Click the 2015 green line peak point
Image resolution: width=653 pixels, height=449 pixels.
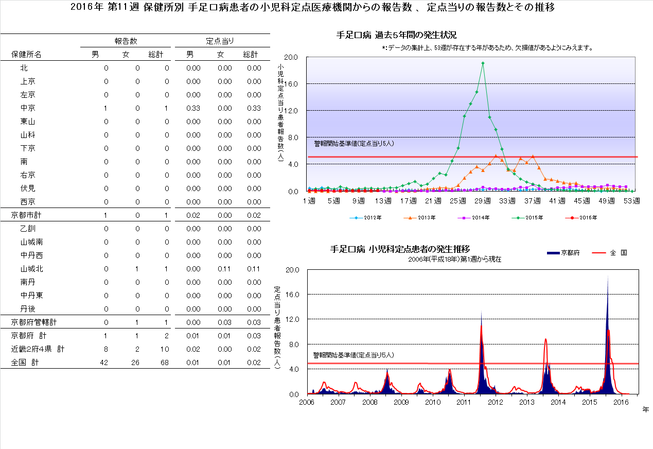(483, 63)
